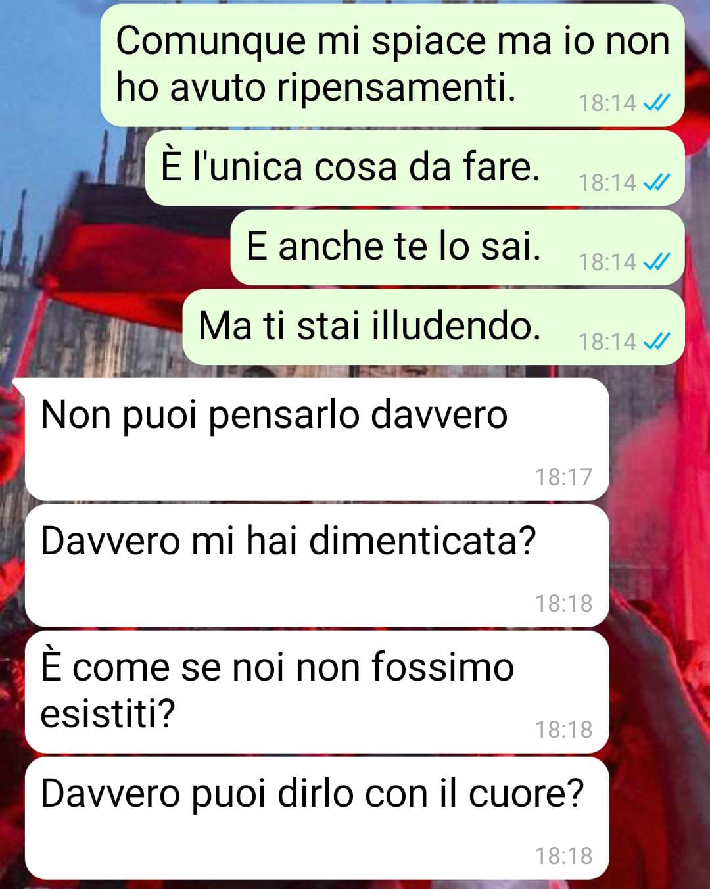This screenshot has width=710, height=889.
Task: Select 'Davvero puoi dirlo con il cuore?' message
Action: (317, 818)
